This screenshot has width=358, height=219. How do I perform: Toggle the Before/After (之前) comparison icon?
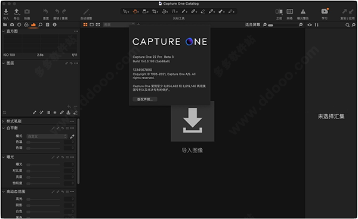point(279,11)
